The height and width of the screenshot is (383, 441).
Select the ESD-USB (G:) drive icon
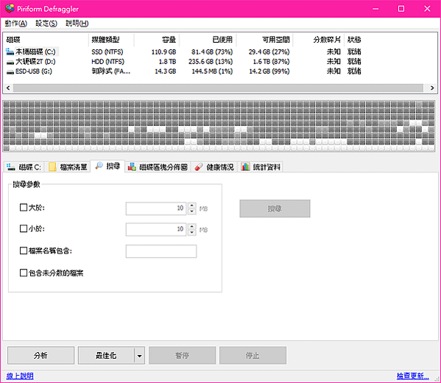point(10,71)
